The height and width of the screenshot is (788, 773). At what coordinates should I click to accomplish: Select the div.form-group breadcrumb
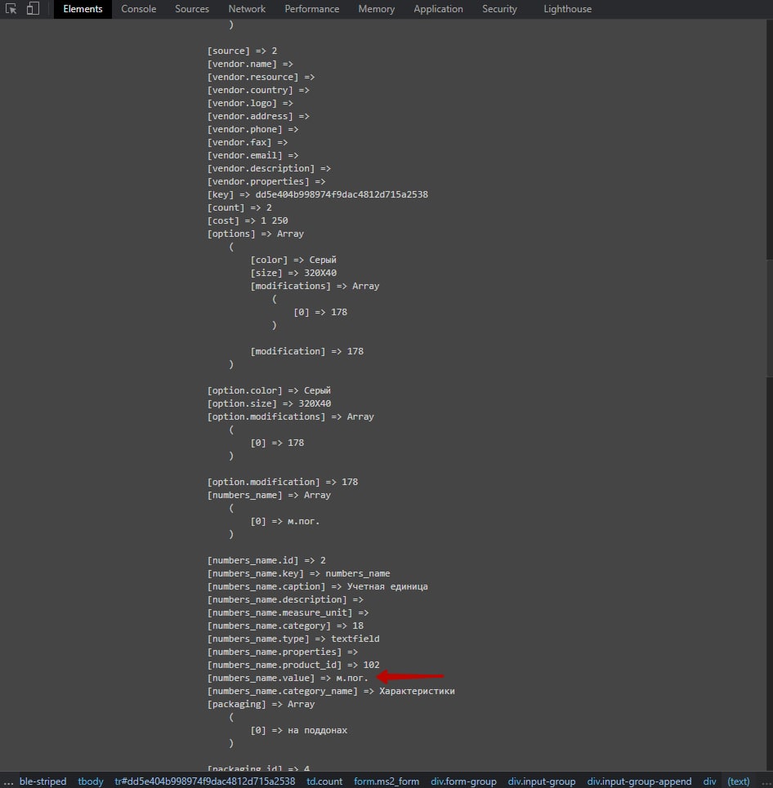pyautogui.click(x=463, y=781)
